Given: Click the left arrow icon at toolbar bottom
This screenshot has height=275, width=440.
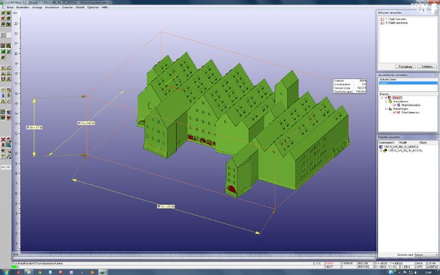Looking at the screenshot, I should pos(3,167).
